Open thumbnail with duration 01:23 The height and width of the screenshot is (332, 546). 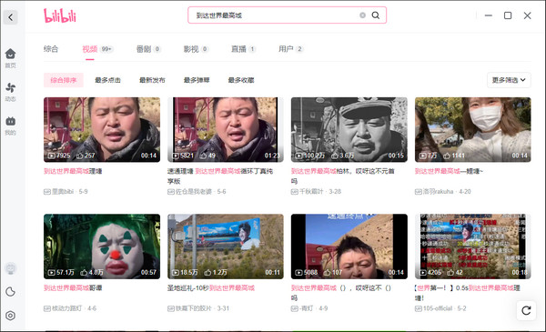tap(226, 129)
